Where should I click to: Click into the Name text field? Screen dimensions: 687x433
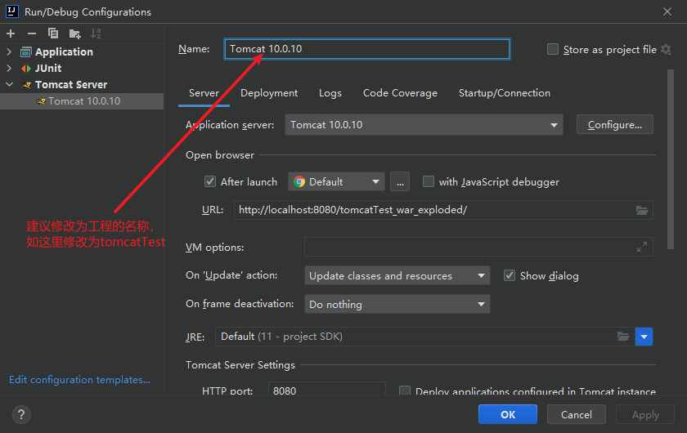pyautogui.click(x=368, y=49)
